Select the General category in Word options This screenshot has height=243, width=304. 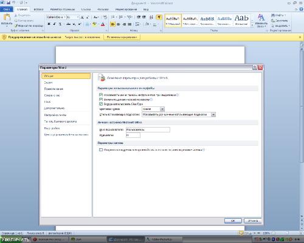click(x=66, y=76)
